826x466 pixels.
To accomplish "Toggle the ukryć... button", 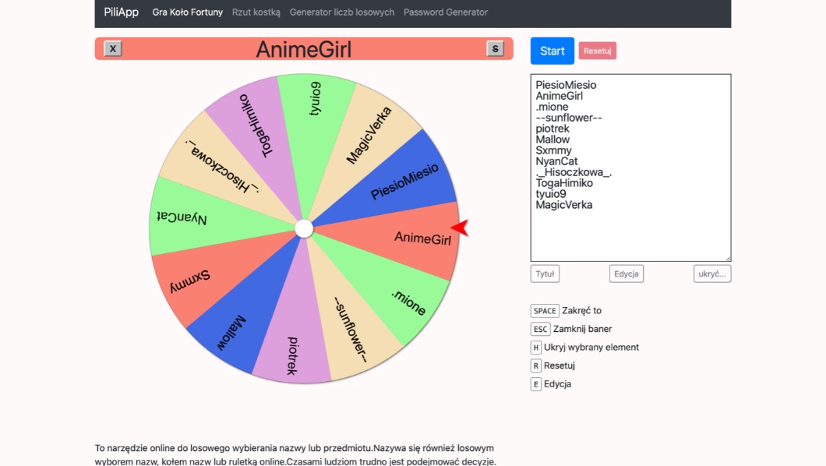I will [711, 274].
